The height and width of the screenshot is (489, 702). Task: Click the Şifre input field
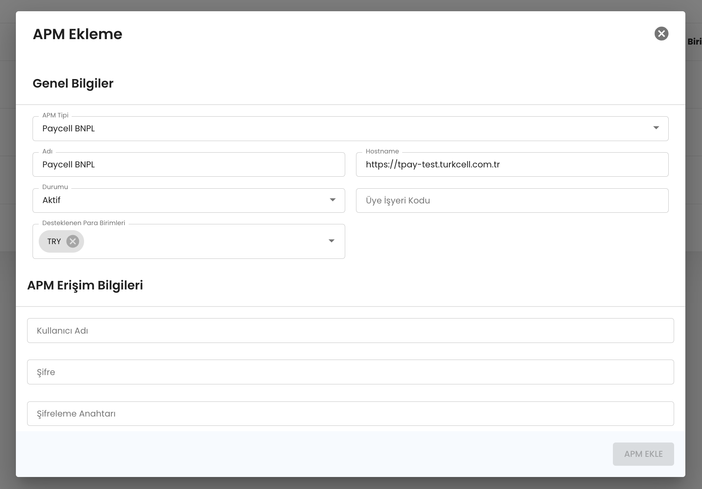click(x=351, y=372)
